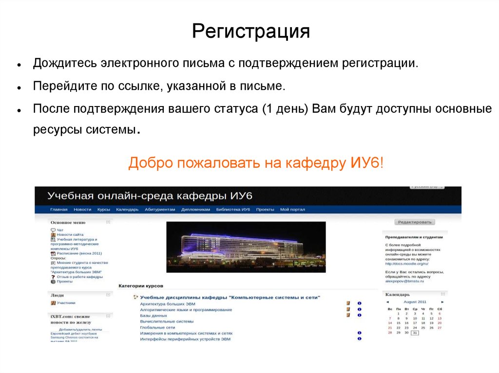Open the summary icon next to Базы данных

coord(347,315)
